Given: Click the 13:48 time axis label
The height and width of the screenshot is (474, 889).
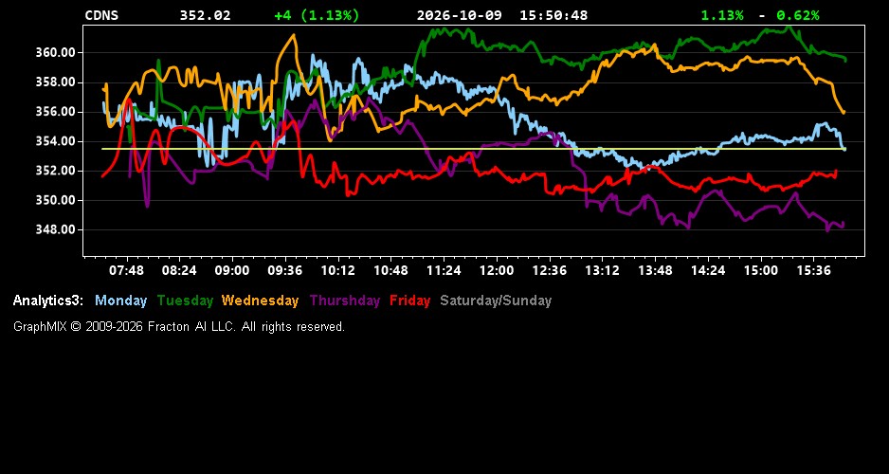Looking at the screenshot, I should pyautogui.click(x=655, y=270).
